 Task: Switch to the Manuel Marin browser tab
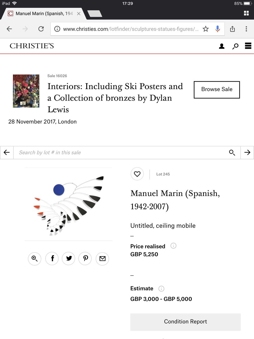coord(44,13)
